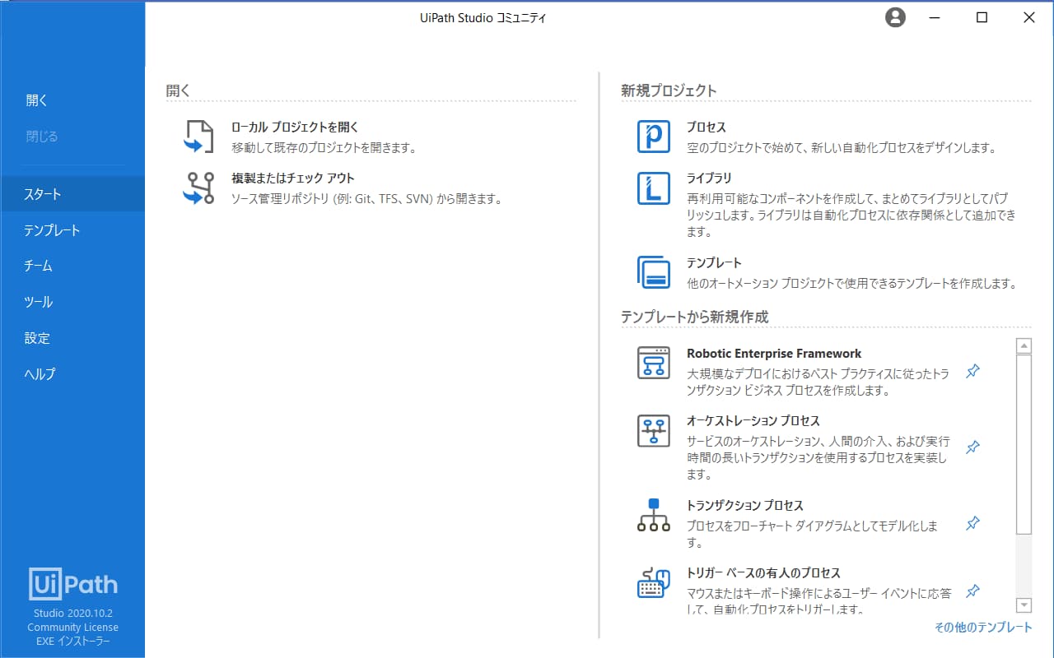Click the keyboard trigger-based process icon
This screenshot has height=658, width=1054.
click(654, 582)
